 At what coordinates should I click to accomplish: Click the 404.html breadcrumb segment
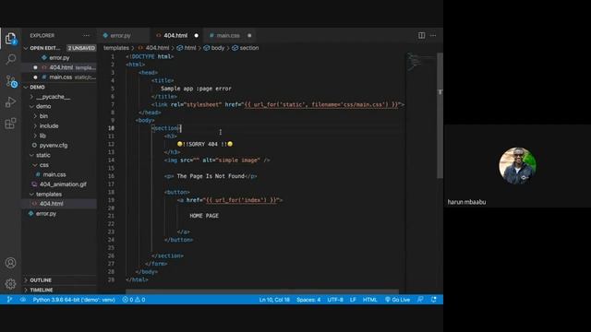(157, 48)
